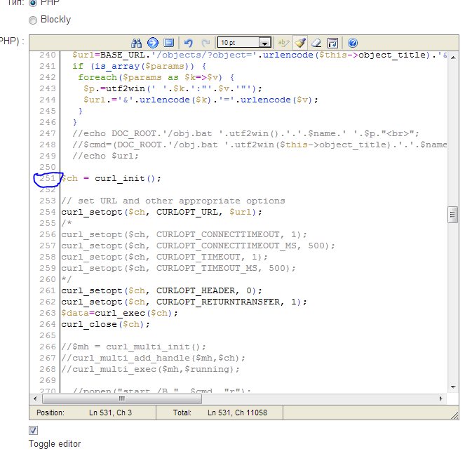Open the 10 pt font size dropdown

(x=244, y=43)
